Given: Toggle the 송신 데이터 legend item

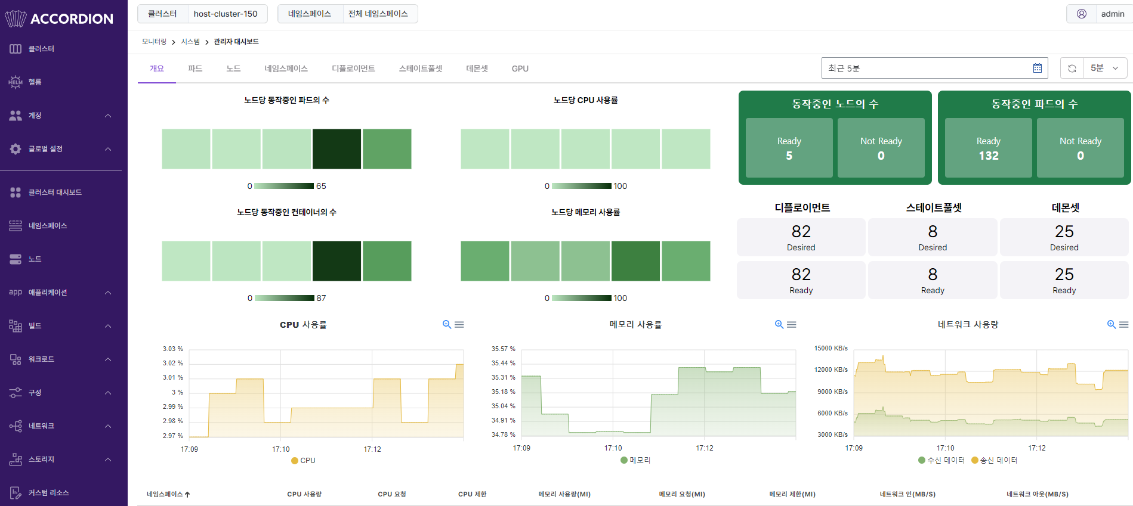Looking at the screenshot, I should pyautogui.click(x=995, y=460).
